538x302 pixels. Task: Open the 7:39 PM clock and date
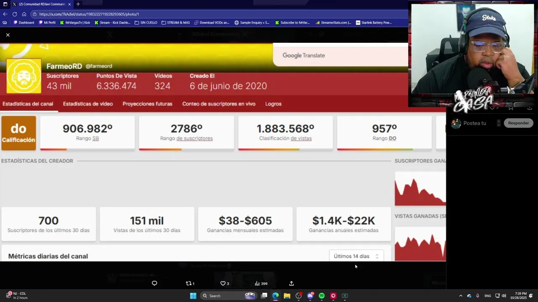tap(518, 296)
